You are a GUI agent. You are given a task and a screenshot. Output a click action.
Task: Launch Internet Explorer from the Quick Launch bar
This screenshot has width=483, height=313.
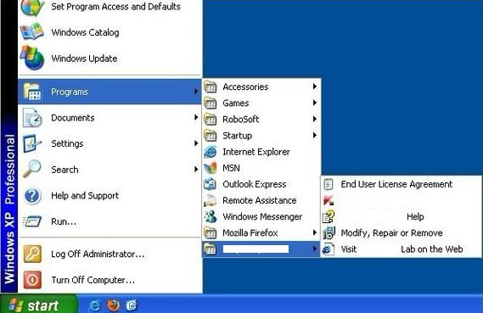94,305
